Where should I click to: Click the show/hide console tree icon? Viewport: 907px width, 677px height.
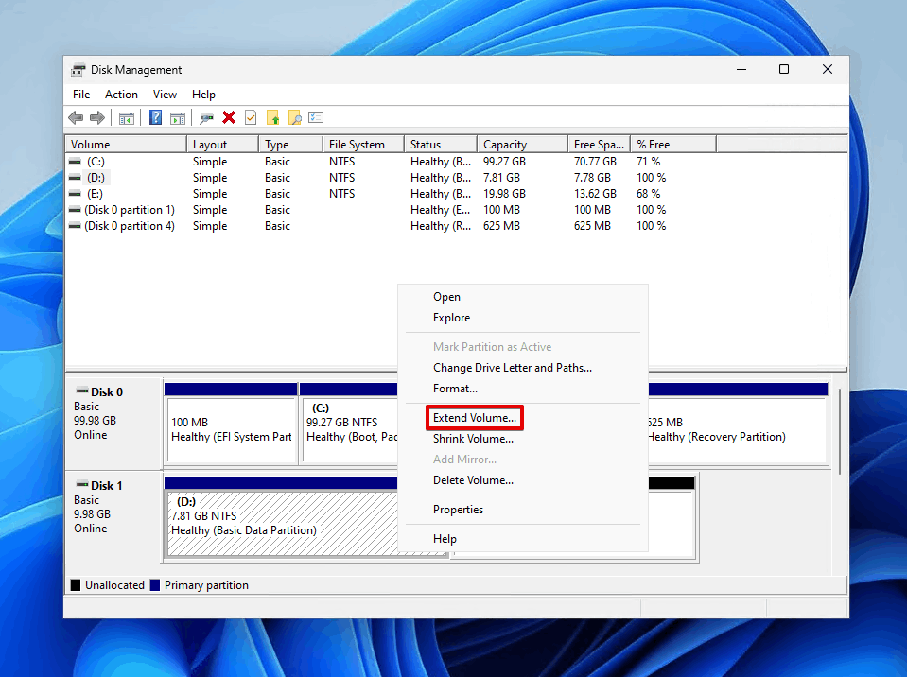click(126, 117)
